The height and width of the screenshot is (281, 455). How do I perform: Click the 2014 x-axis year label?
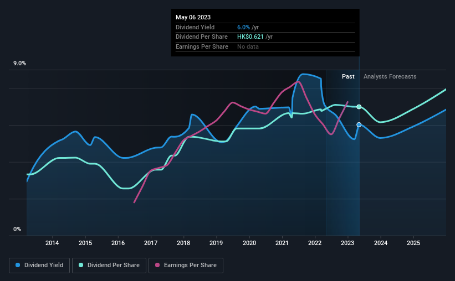(52, 243)
